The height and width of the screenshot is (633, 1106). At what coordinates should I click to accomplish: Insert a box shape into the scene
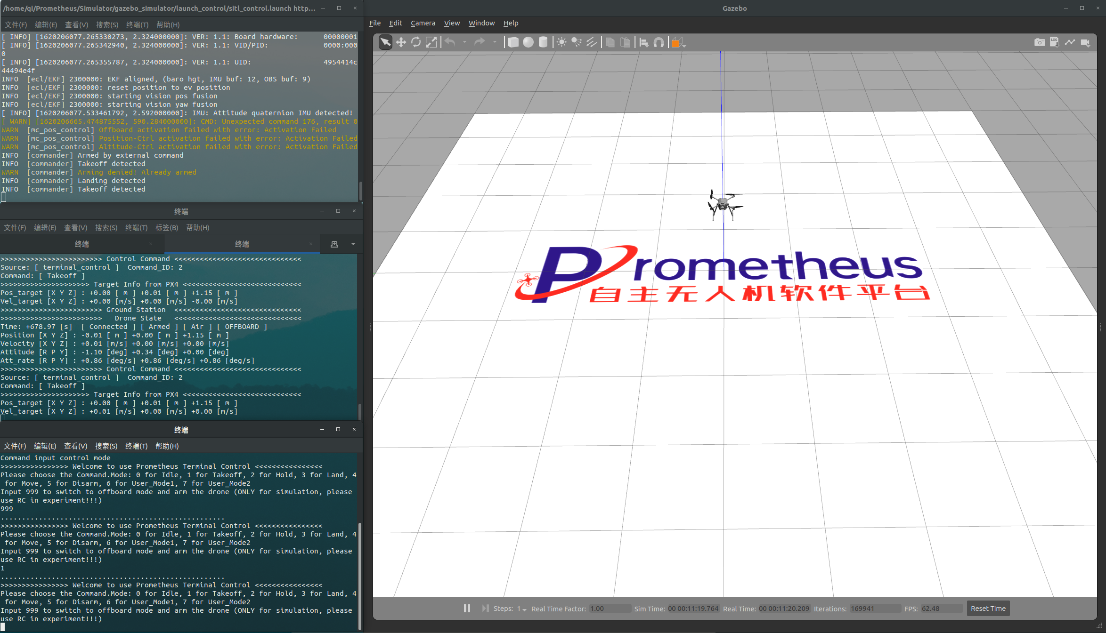coord(513,42)
